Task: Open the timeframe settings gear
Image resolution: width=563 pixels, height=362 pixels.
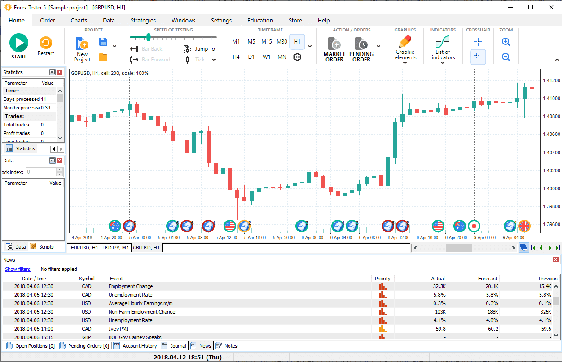Action: tap(297, 57)
